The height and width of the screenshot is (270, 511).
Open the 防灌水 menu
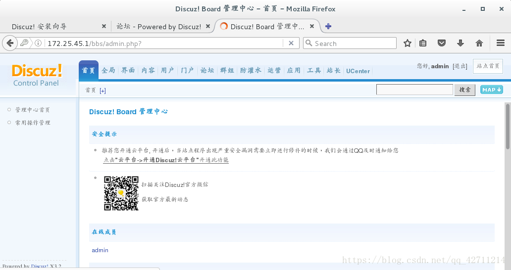(251, 71)
